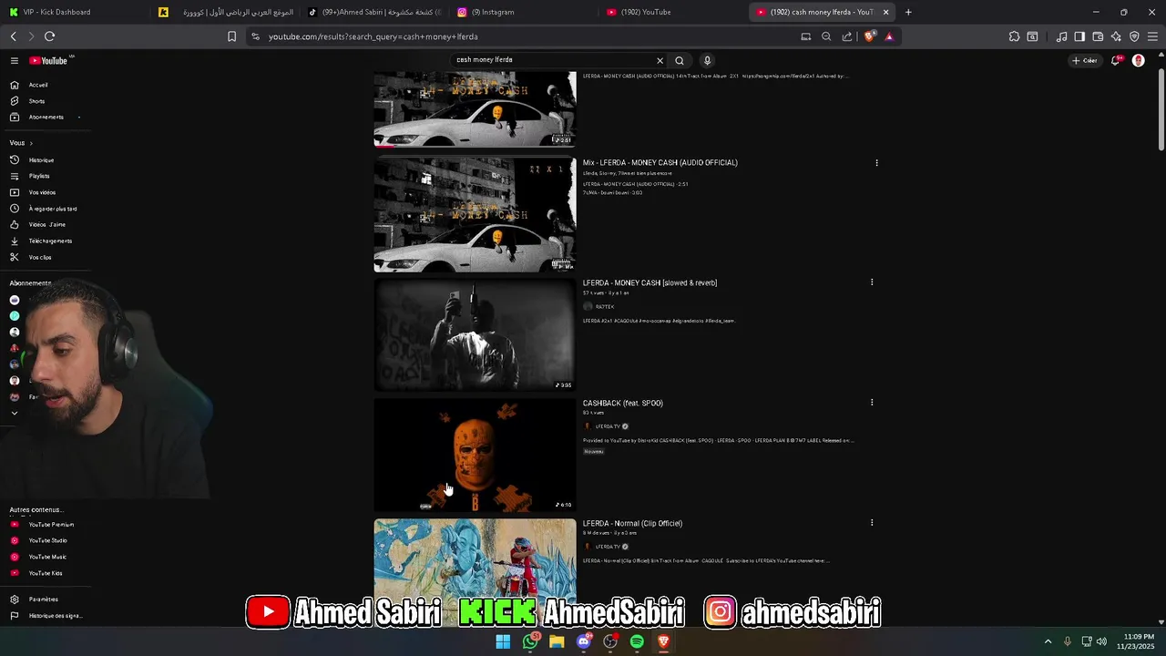Click the Créer button

(x=1085, y=61)
